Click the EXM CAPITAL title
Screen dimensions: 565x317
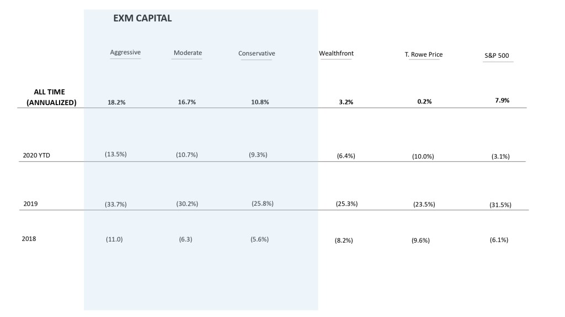142,18
